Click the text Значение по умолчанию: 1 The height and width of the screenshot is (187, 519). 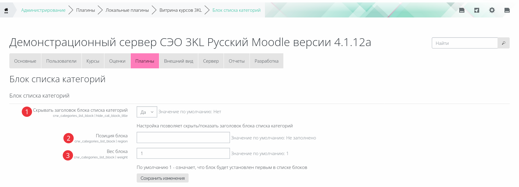[260, 154]
